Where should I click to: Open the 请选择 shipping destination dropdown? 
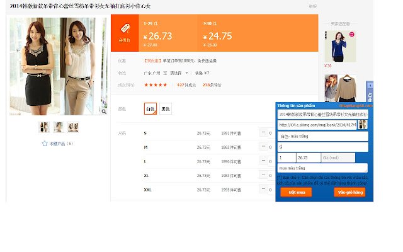[x=179, y=73]
